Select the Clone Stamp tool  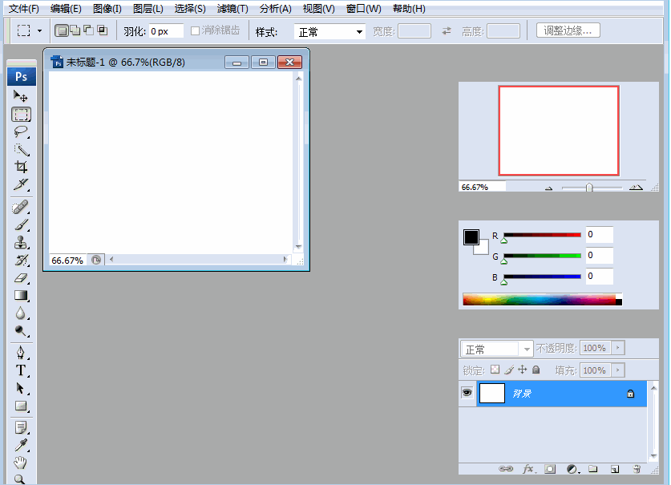tap(21, 243)
